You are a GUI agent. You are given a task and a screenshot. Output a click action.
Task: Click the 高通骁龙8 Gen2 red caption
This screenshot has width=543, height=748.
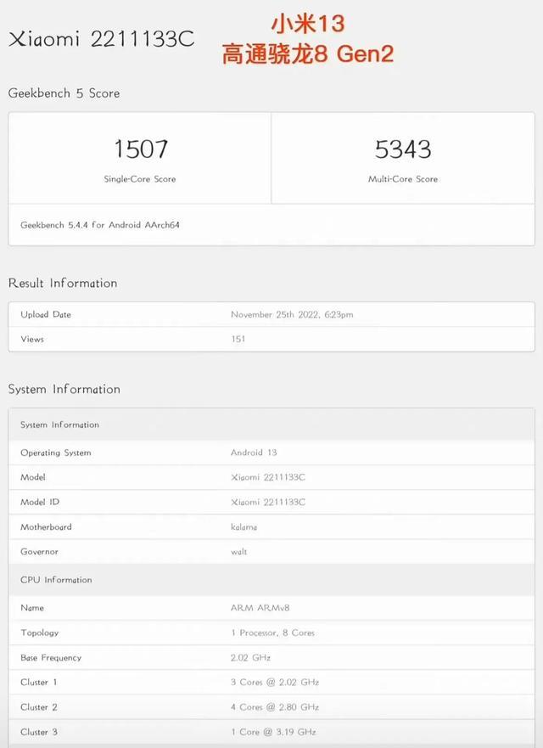click(x=307, y=54)
